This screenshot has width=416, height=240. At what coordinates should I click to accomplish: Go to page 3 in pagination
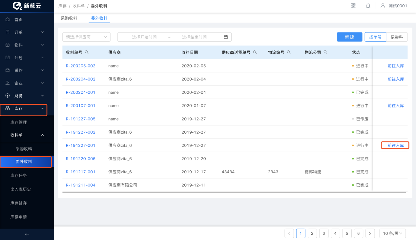[324, 233]
